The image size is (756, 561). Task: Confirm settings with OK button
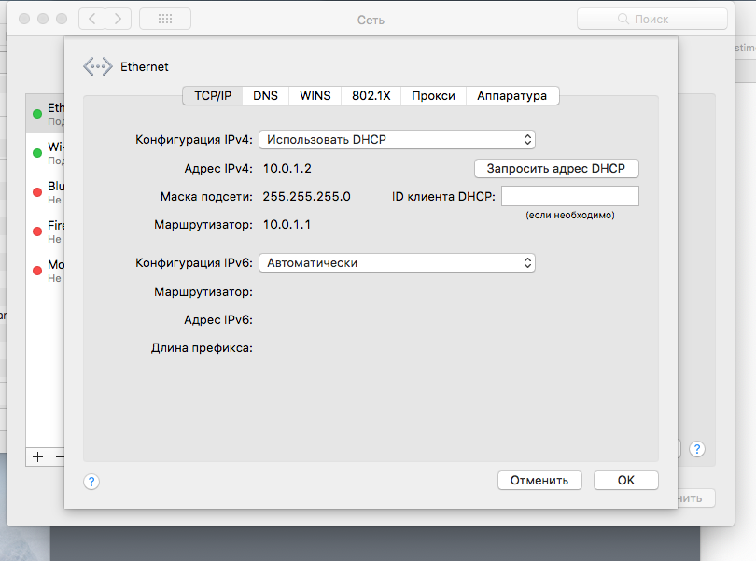pyautogui.click(x=626, y=481)
